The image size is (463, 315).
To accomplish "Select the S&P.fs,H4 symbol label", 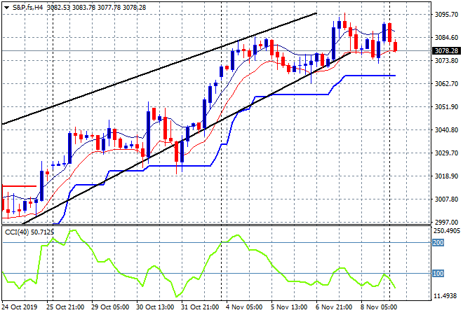I will 28,8.
